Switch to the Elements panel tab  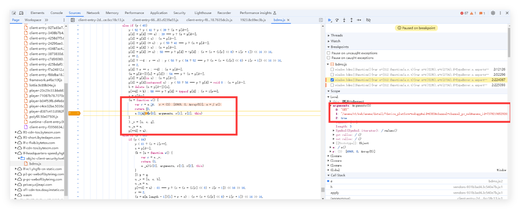point(37,13)
